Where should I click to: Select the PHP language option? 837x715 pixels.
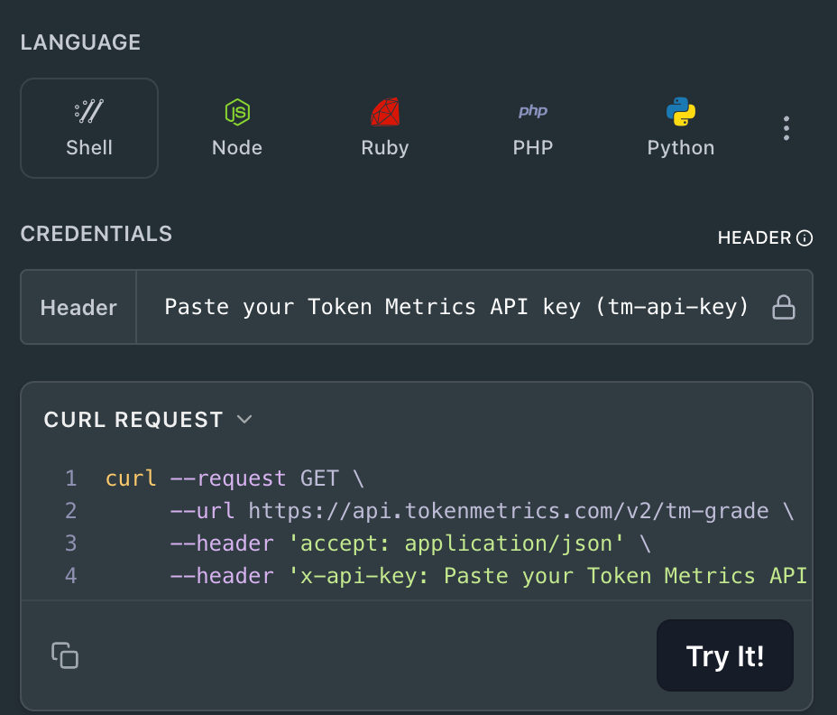point(533,128)
